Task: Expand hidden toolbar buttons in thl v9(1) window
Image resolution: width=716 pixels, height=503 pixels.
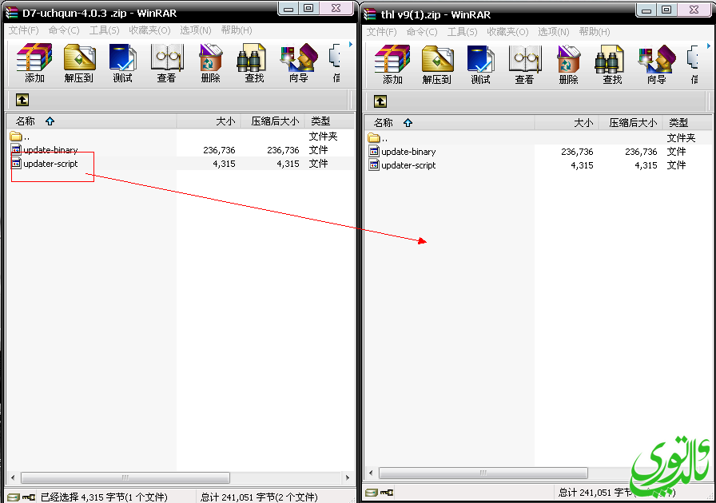Action: (x=708, y=46)
